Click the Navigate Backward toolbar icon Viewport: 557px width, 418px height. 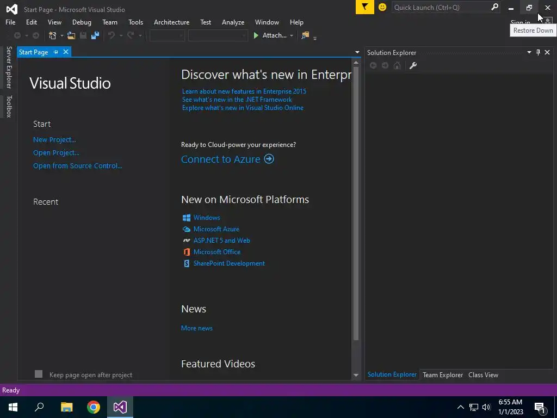coord(17,35)
